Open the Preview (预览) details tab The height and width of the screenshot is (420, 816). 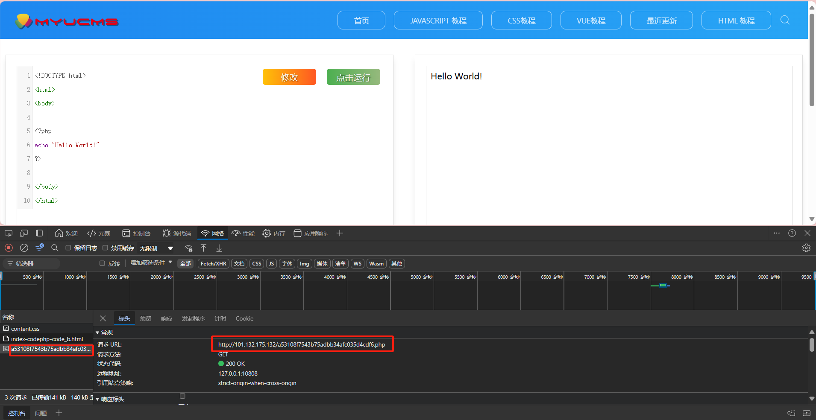click(x=145, y=318)
